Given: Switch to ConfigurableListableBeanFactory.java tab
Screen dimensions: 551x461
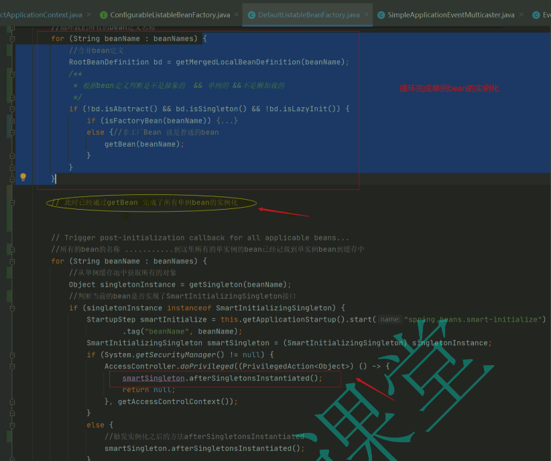Looking at the screenshot, I should pos(170,15).
